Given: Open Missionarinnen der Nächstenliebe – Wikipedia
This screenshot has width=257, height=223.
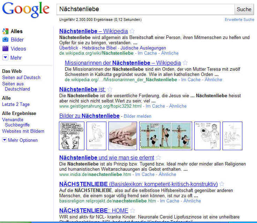Looking at the screenshot, I should (x=123, y=63).
